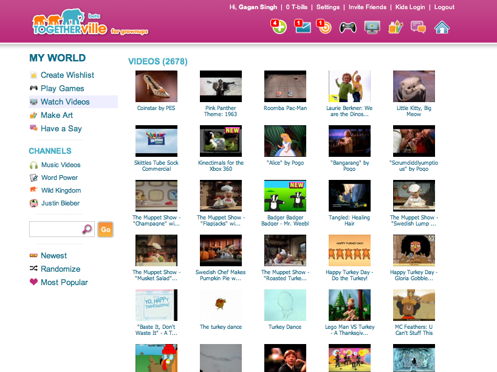
Task: Open the Justin Bieber channel
Action: tap(60, 203)
